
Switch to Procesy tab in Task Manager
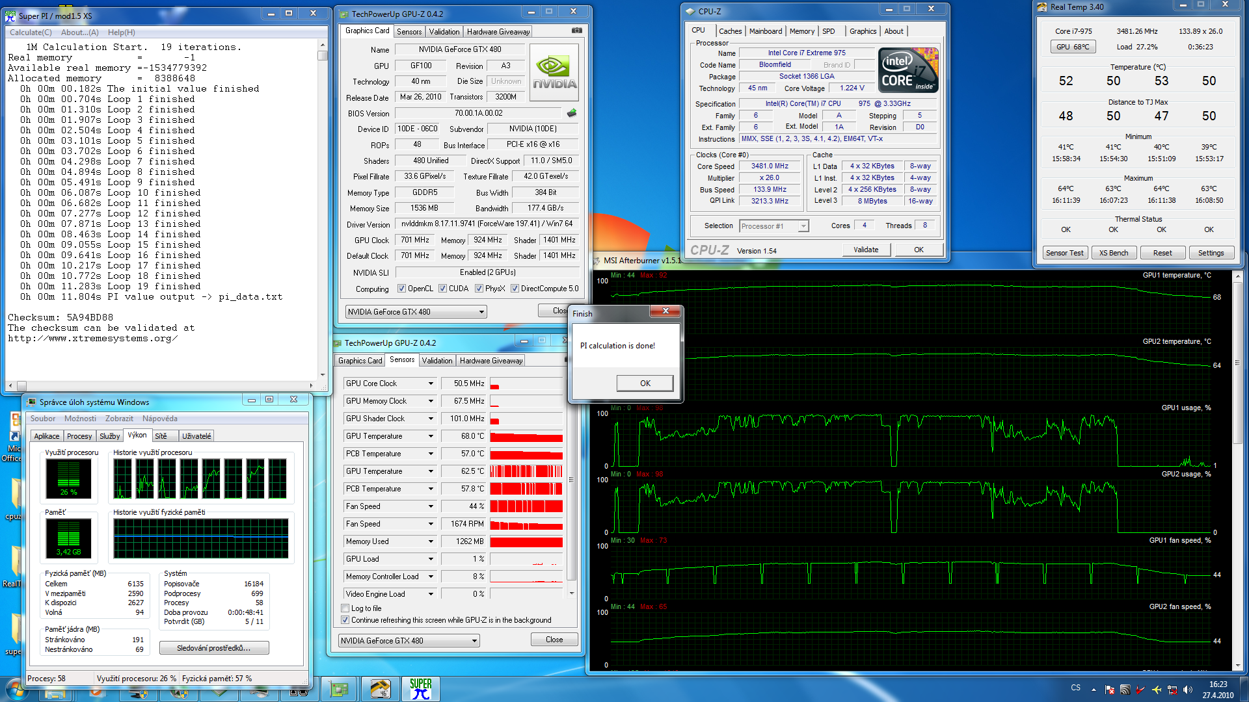tap(79, 436)
